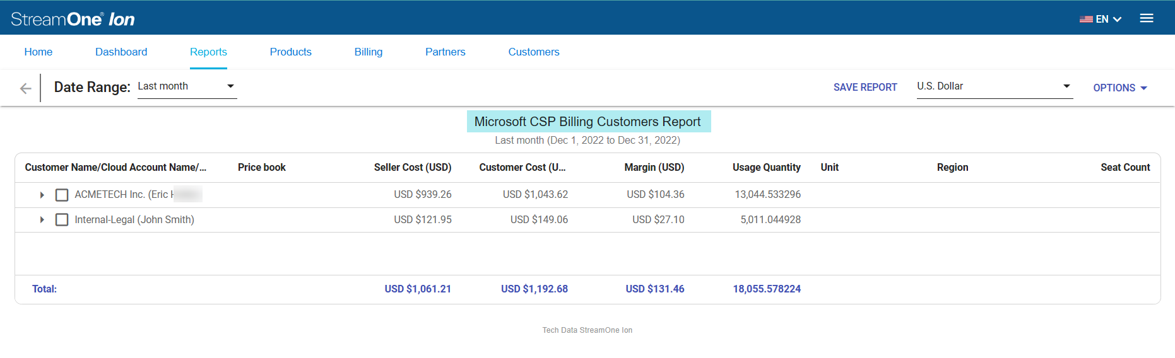Open the Date Range Last month dropdown
The image size is (1175, 358).
[x=187, y=86]
